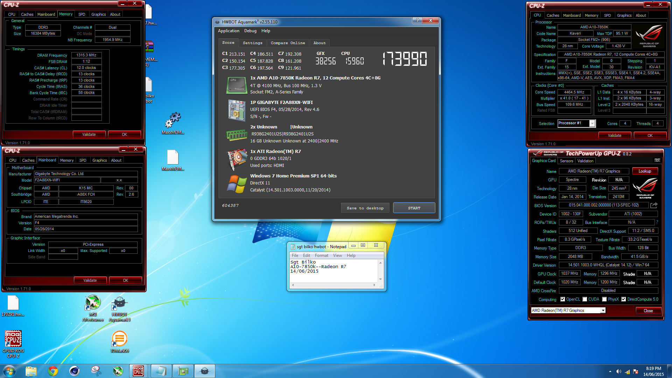Click the ROG CPU-Z taskbar button
This screenshot has width=672, height=378.
point(138,371)
